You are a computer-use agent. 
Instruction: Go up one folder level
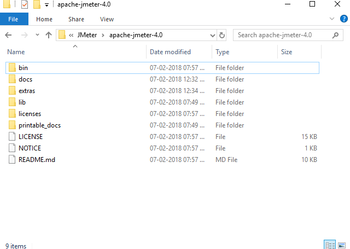point(49,35)
